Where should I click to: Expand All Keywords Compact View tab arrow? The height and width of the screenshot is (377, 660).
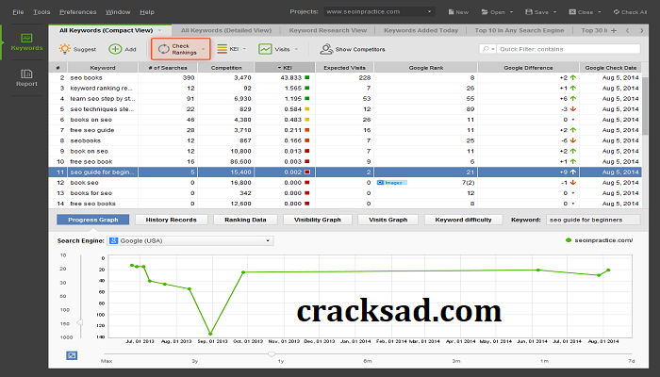click(x=159, y=30)
